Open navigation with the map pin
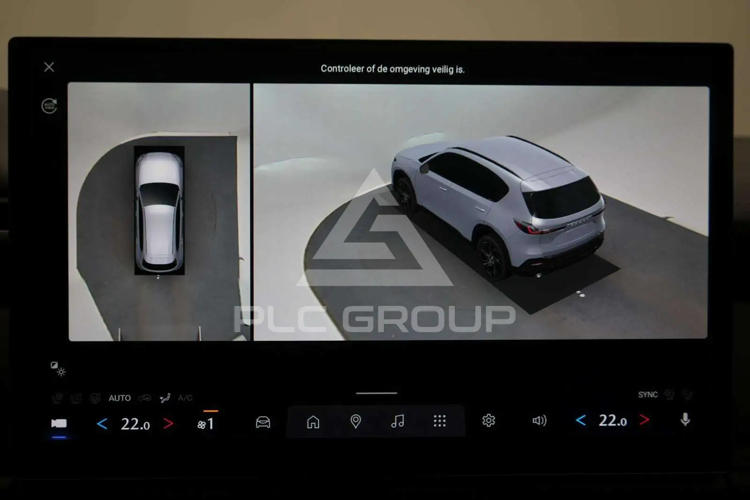The width and height of the screenshot is (750, 500). [356, 421]
